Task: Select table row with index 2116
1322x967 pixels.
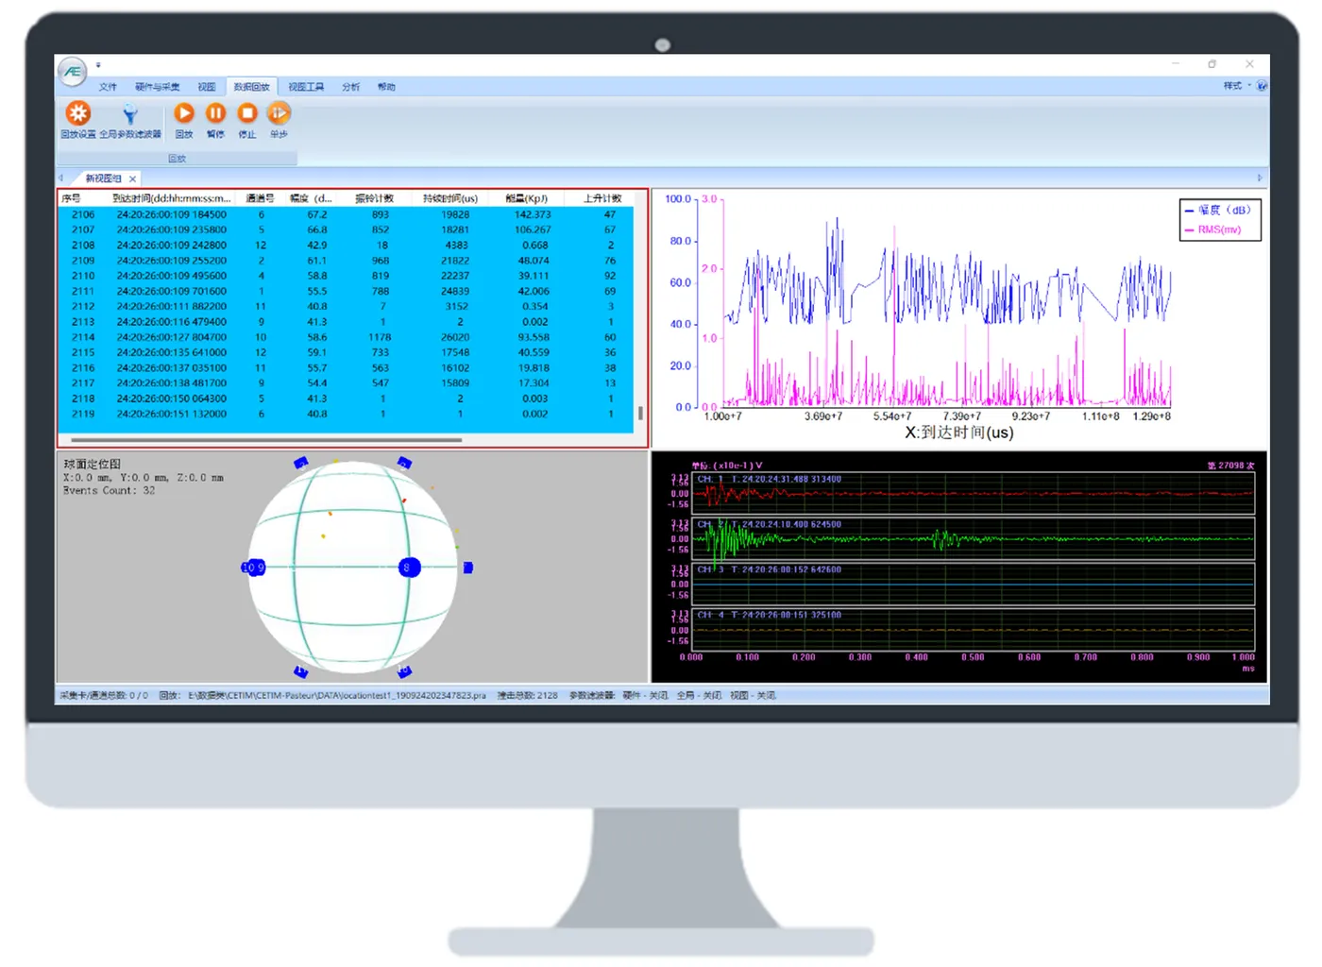Action: pos(347,367)
